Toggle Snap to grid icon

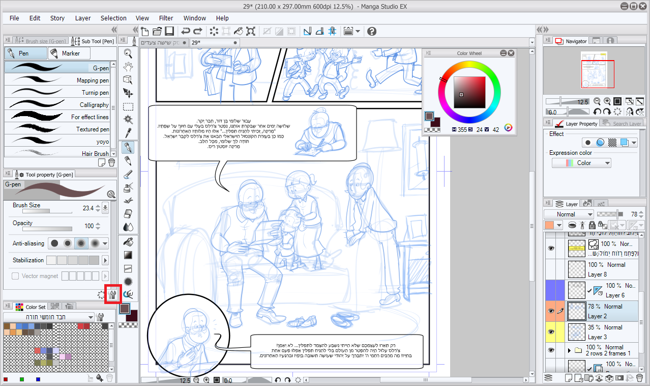point(332,31)
